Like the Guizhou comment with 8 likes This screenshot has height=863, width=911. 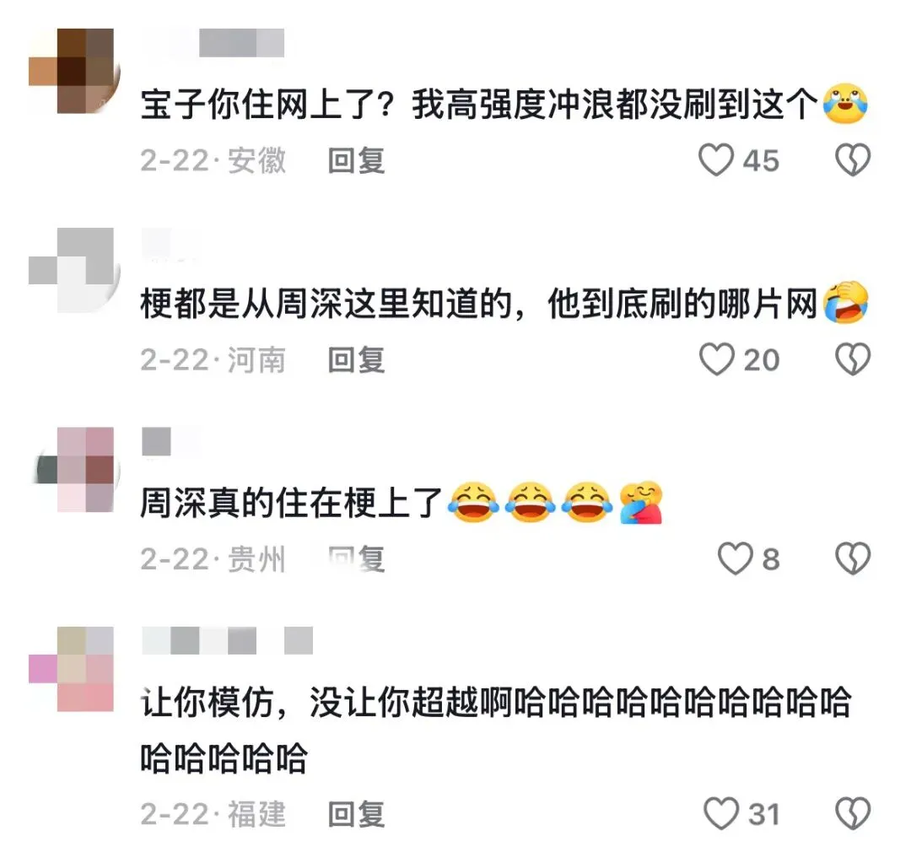(x=735, y=558)
